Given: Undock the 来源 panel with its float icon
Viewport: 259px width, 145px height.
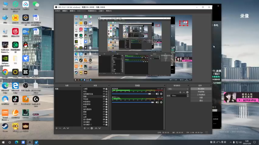Looking at the screenshot, I should (x=109, y=85).
